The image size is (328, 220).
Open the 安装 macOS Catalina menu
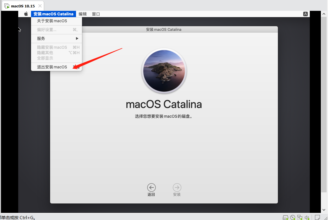54,14
